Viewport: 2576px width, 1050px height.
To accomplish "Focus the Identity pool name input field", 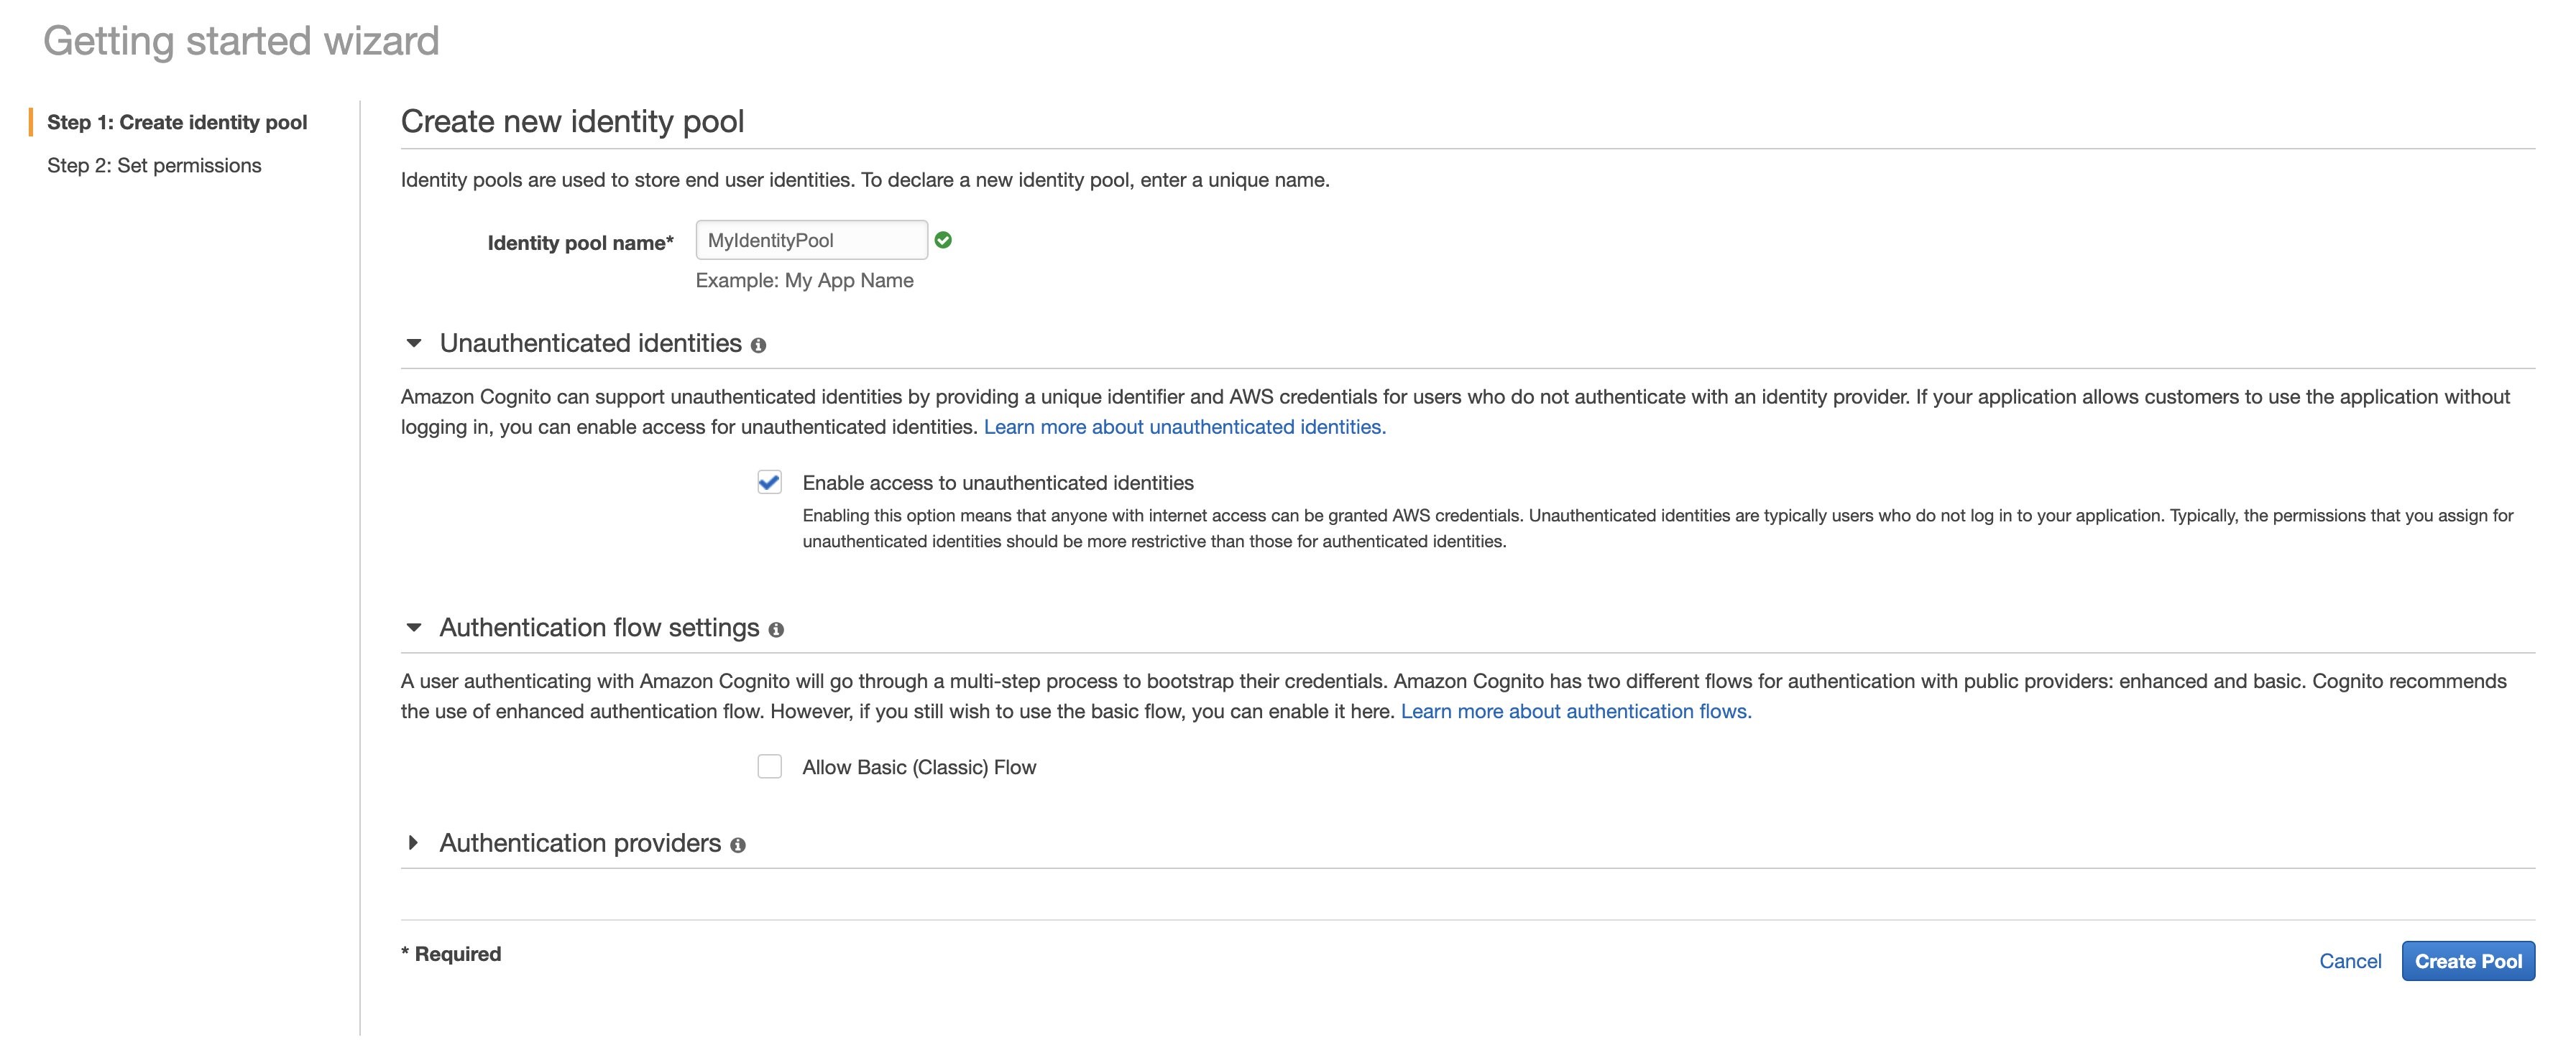I will 812,240.
